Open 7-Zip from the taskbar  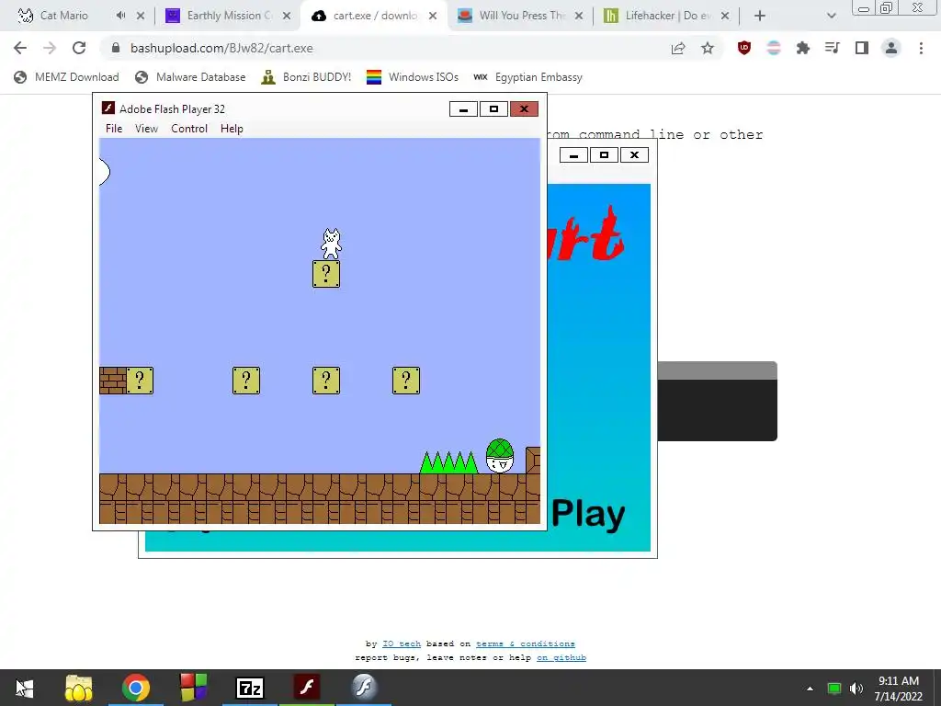(250, 688)
